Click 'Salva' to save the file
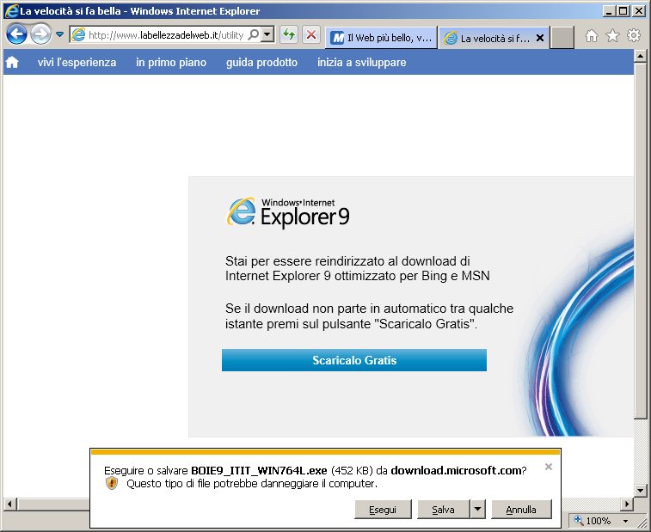 (443, 509)
